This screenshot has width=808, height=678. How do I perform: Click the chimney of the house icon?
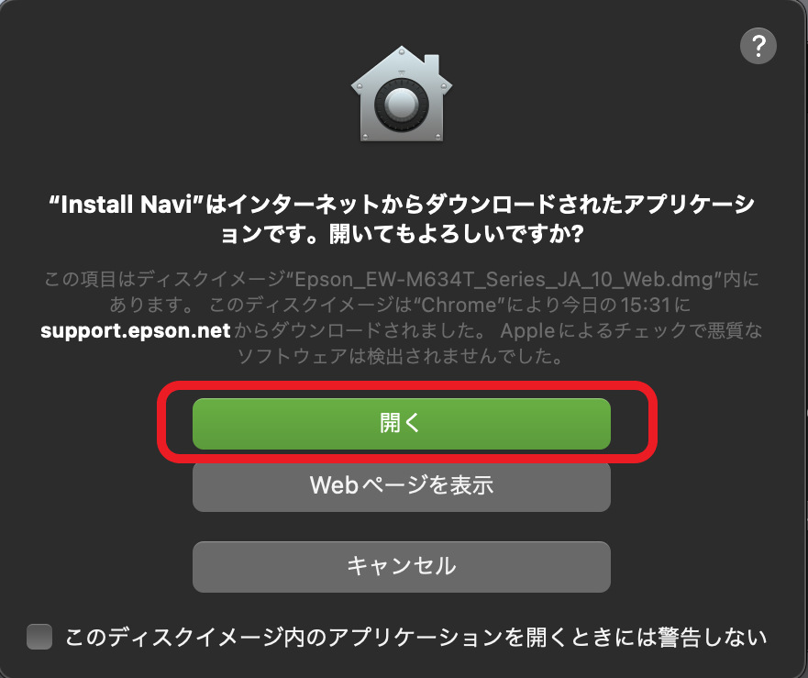coord(432,64)
